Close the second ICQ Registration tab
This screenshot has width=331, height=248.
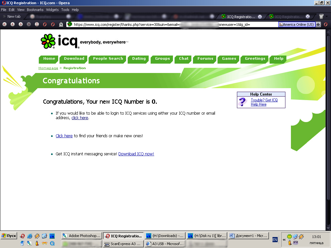(308, 16)
